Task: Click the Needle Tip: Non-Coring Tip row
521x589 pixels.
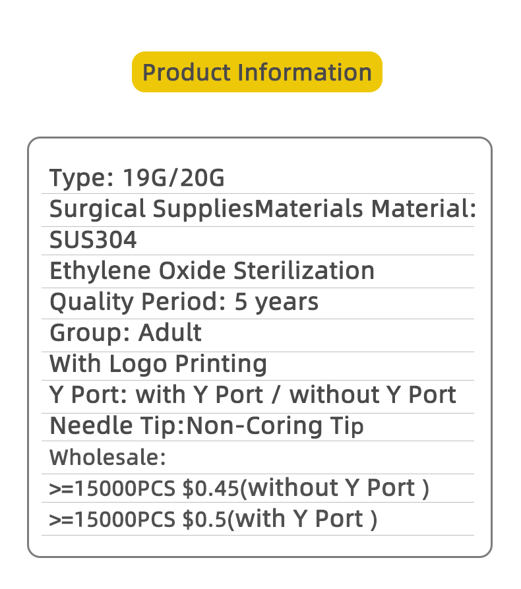Action: 206,426
